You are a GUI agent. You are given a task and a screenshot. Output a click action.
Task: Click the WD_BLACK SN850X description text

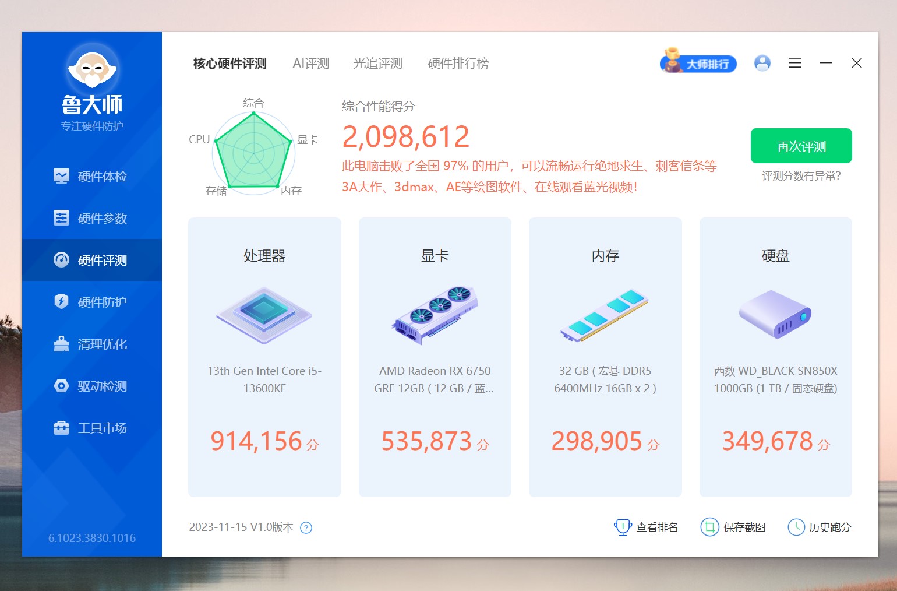pyautogui.click(x=775, y=379)
